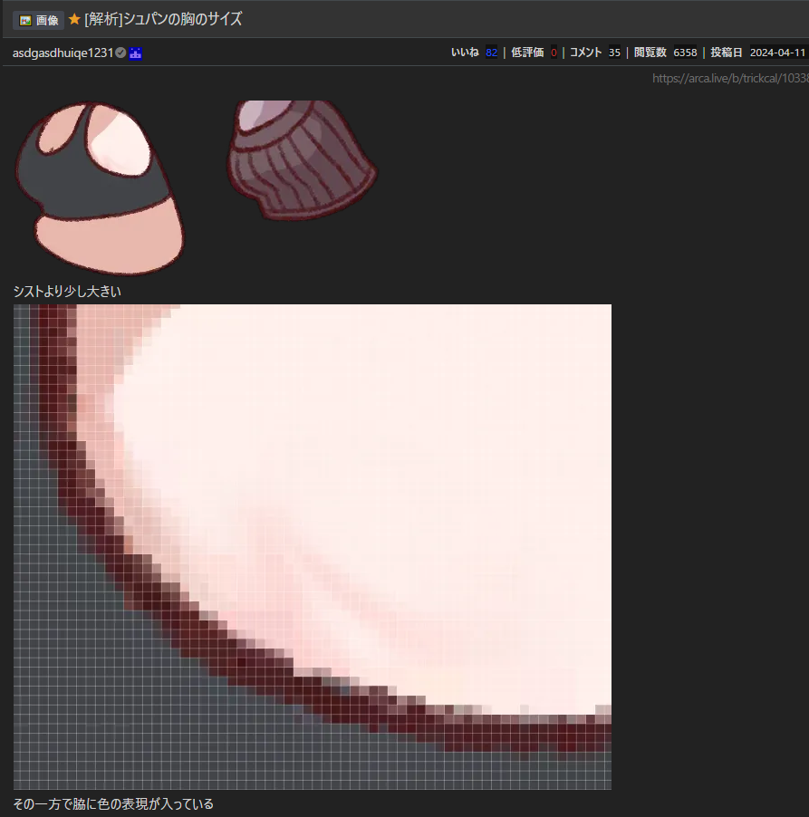Open the left sprite image with dark top
The height and width of the screenshot is (817, 809).
[100, 187]
